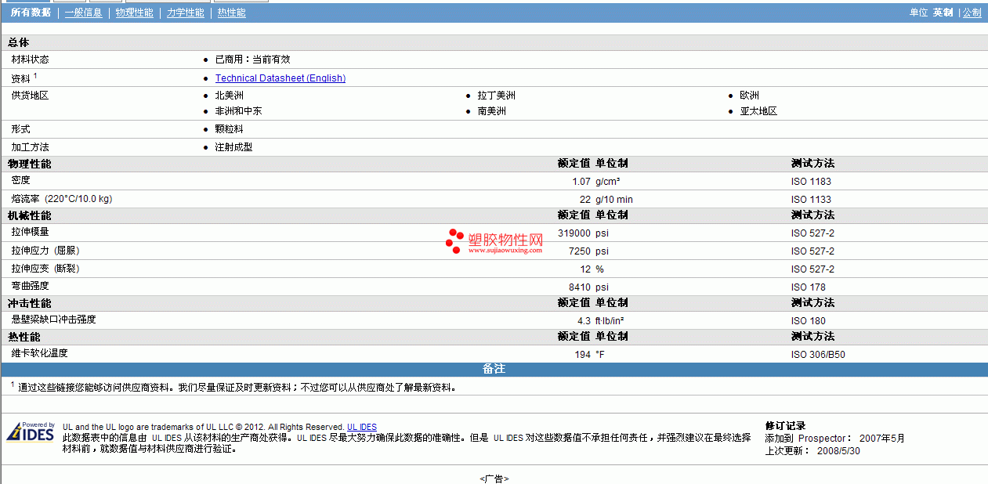
Task: Click the Powered by IDES logo
Action: 31,432
